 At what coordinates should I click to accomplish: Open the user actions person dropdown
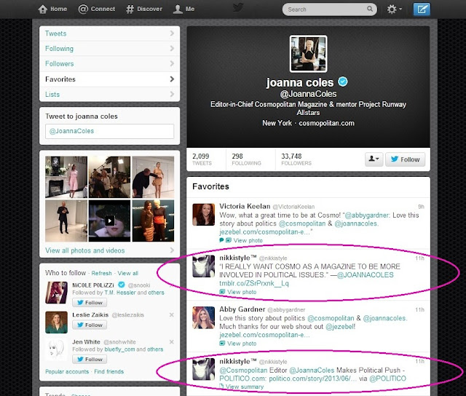coord(374,159)
